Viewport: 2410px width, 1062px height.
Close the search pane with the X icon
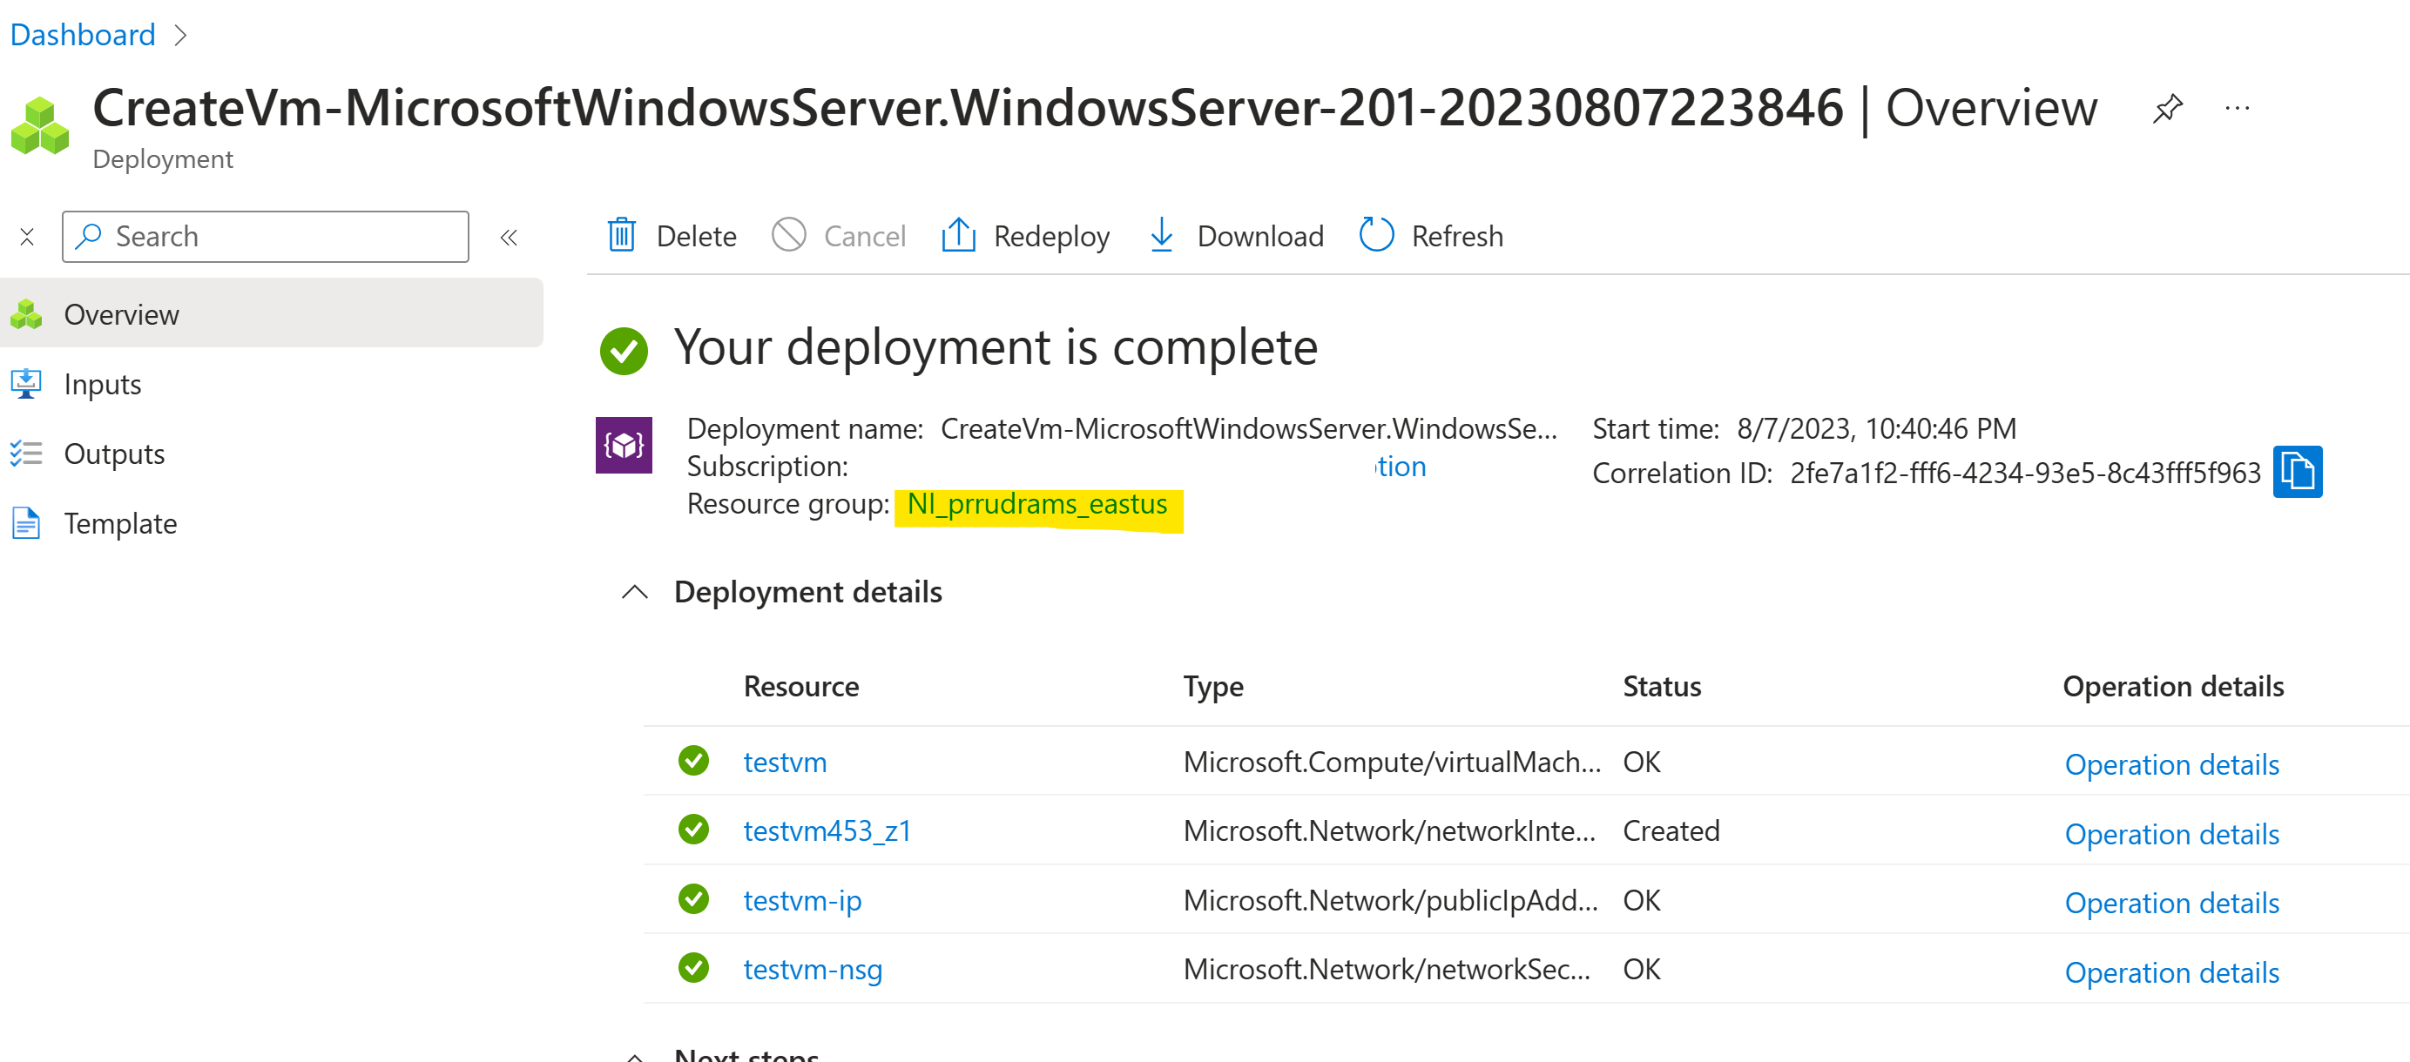(x=27, y=238)
